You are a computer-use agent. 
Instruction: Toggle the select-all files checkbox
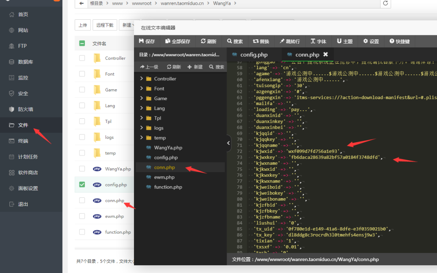(x=82, y=43)
